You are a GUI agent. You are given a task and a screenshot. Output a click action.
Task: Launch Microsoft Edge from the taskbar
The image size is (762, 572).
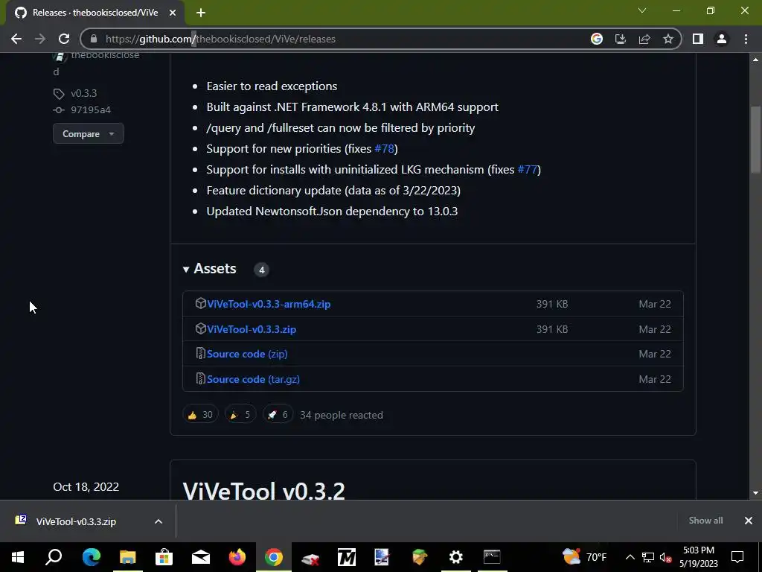click(92, 557)
